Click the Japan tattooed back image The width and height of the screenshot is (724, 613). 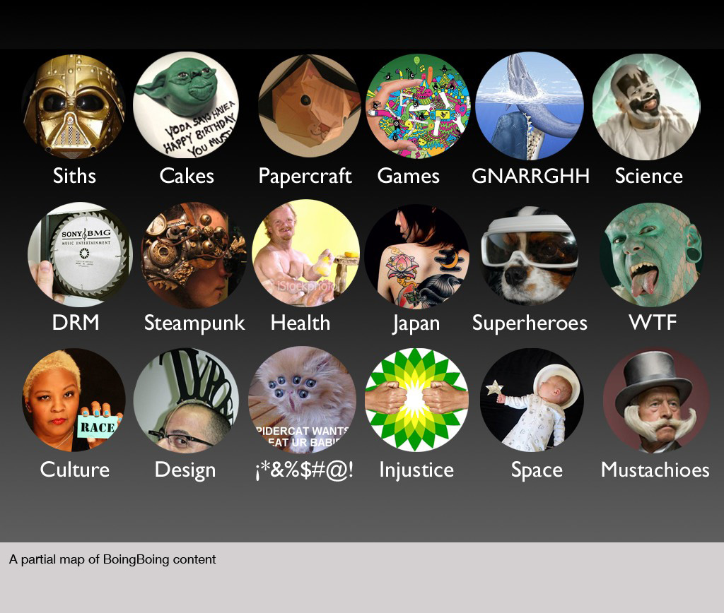coord(417,257)
